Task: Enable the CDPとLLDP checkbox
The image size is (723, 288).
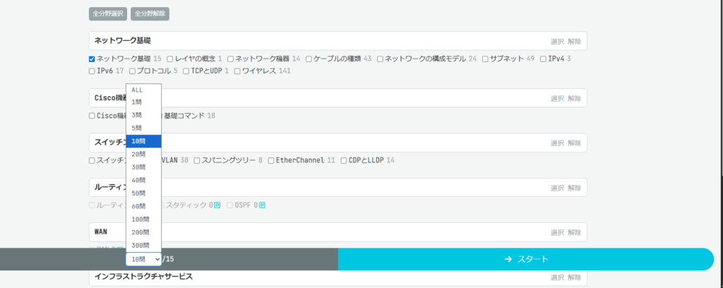Action: pyautogui.click(x=344, y=161)
